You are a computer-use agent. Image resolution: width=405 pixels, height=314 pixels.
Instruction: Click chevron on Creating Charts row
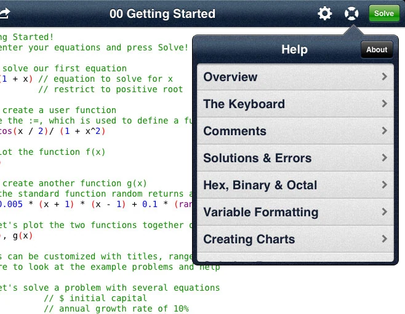click(x=384, y=239)
